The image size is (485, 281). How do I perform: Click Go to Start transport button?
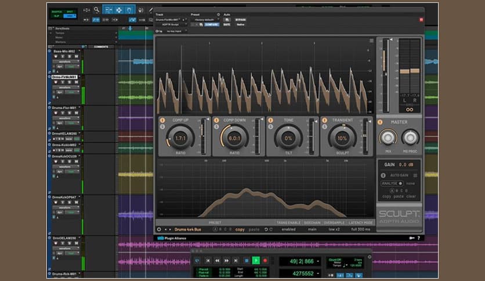(x=208, y=261)
